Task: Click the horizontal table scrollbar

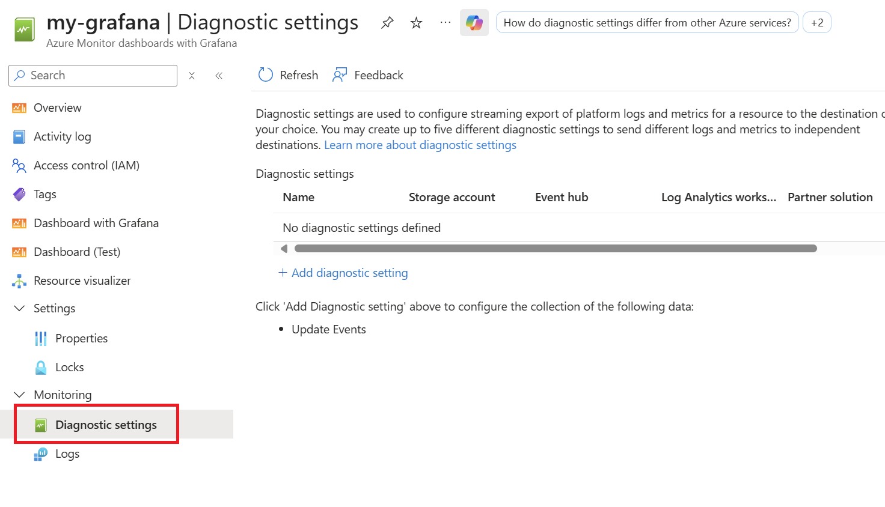Action: [x=555, y=249]
